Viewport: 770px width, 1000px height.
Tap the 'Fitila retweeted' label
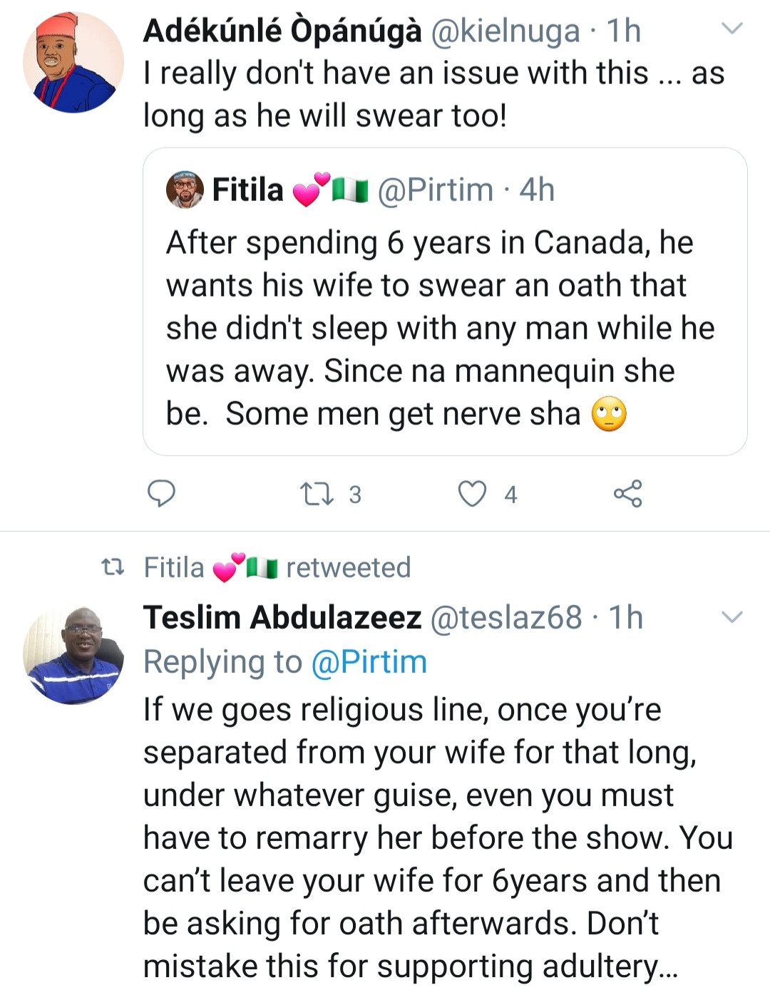tap(277, 568)
